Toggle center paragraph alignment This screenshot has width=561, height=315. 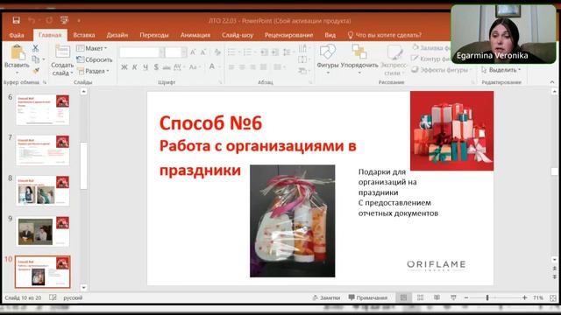pyautogui.click(x=242, y=66)
